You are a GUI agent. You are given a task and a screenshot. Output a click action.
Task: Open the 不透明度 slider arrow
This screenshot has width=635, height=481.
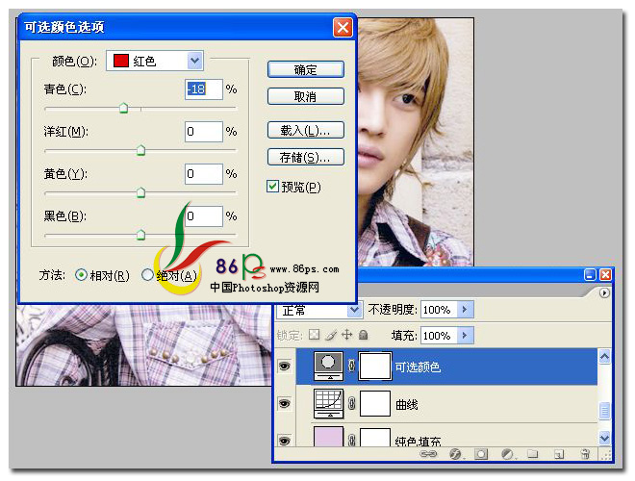(x=465, y=310)
